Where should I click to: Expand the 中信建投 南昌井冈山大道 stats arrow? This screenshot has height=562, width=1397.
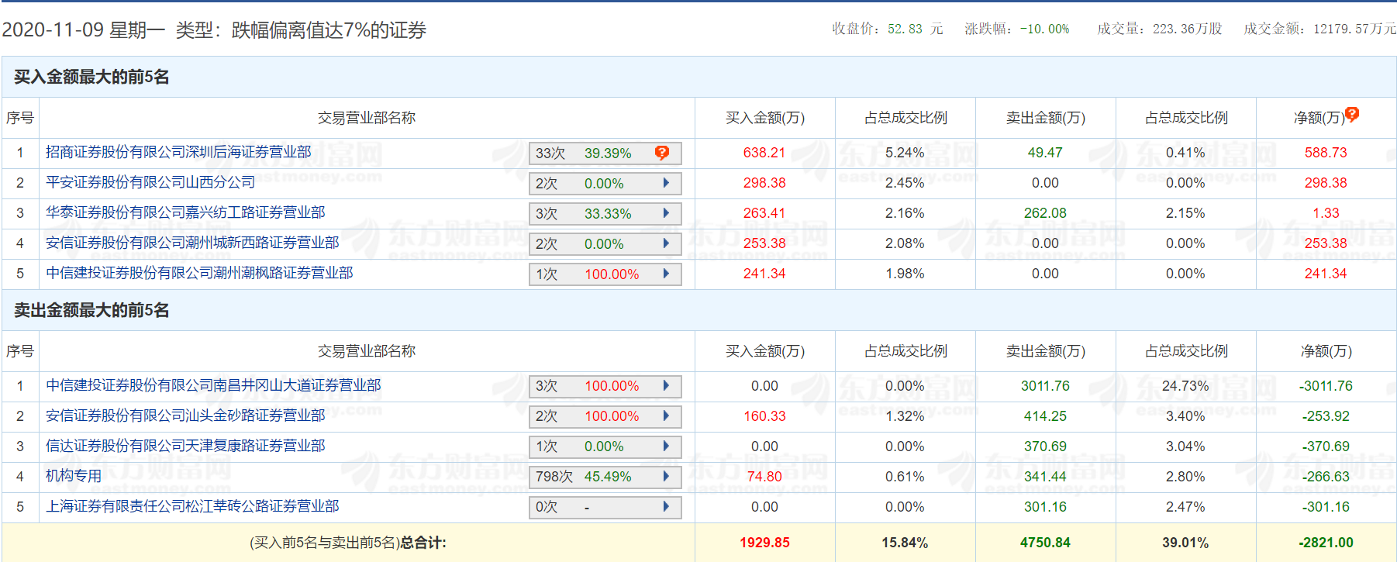[x=666, y=386]
